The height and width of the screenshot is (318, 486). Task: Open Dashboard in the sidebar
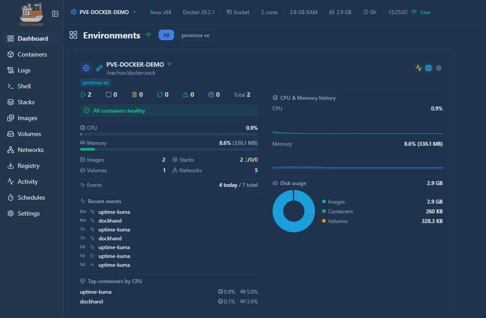32,38
